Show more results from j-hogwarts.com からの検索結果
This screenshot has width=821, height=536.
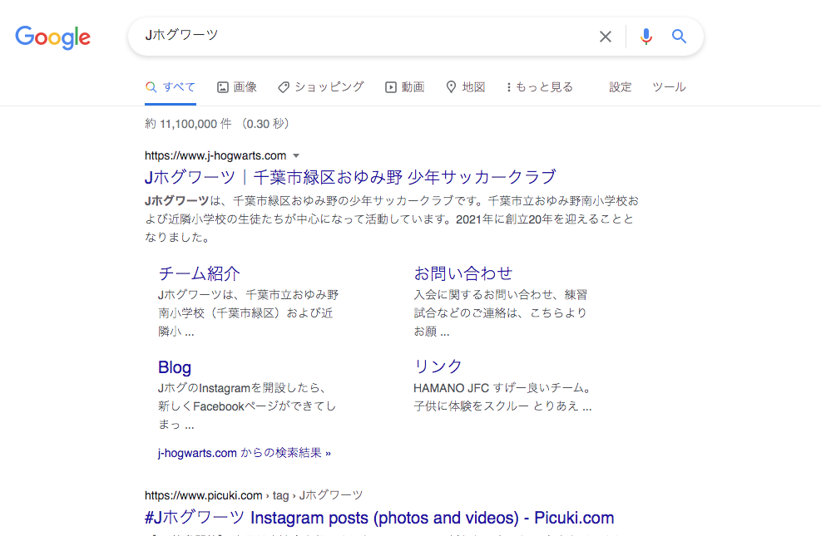click(245, 453)
